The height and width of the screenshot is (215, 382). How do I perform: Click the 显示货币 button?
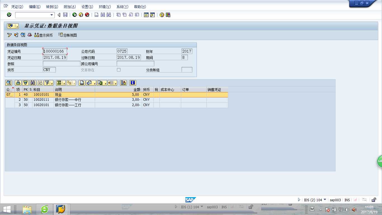[43, 35]
